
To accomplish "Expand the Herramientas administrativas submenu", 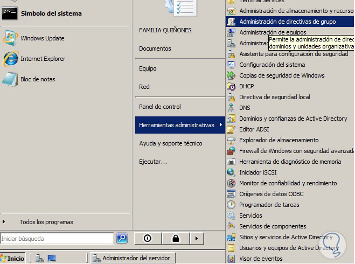I will point(180,125).
